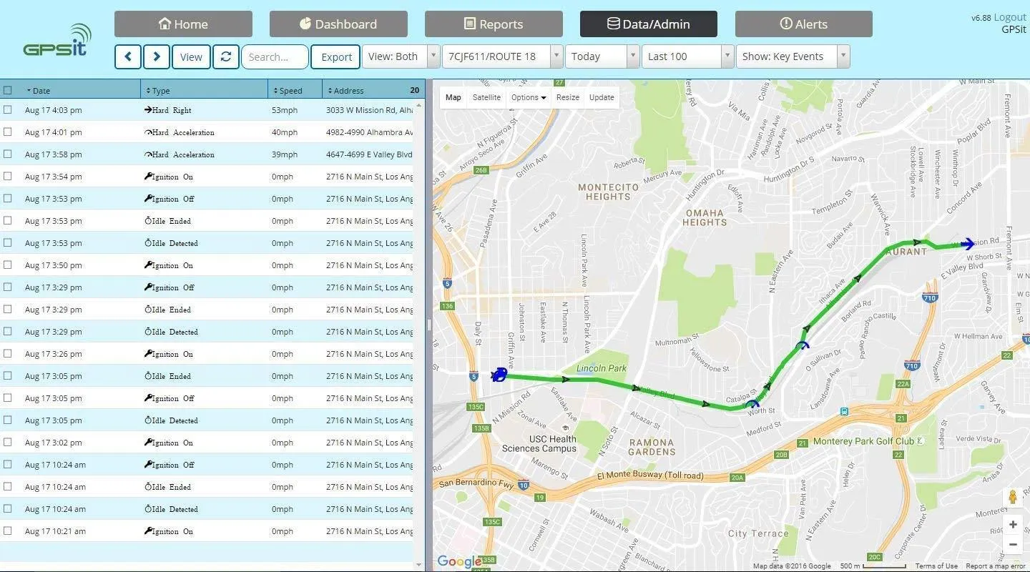Click the 53mph speed cell
Viewport: 1030px width, 572px height.
285,110
